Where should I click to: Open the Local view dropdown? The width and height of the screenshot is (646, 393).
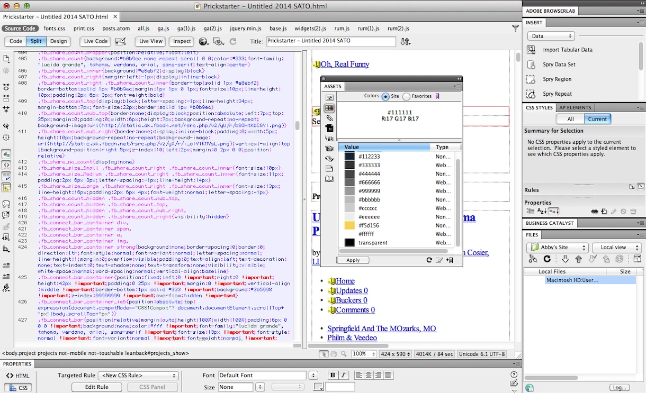pos(617,248)
